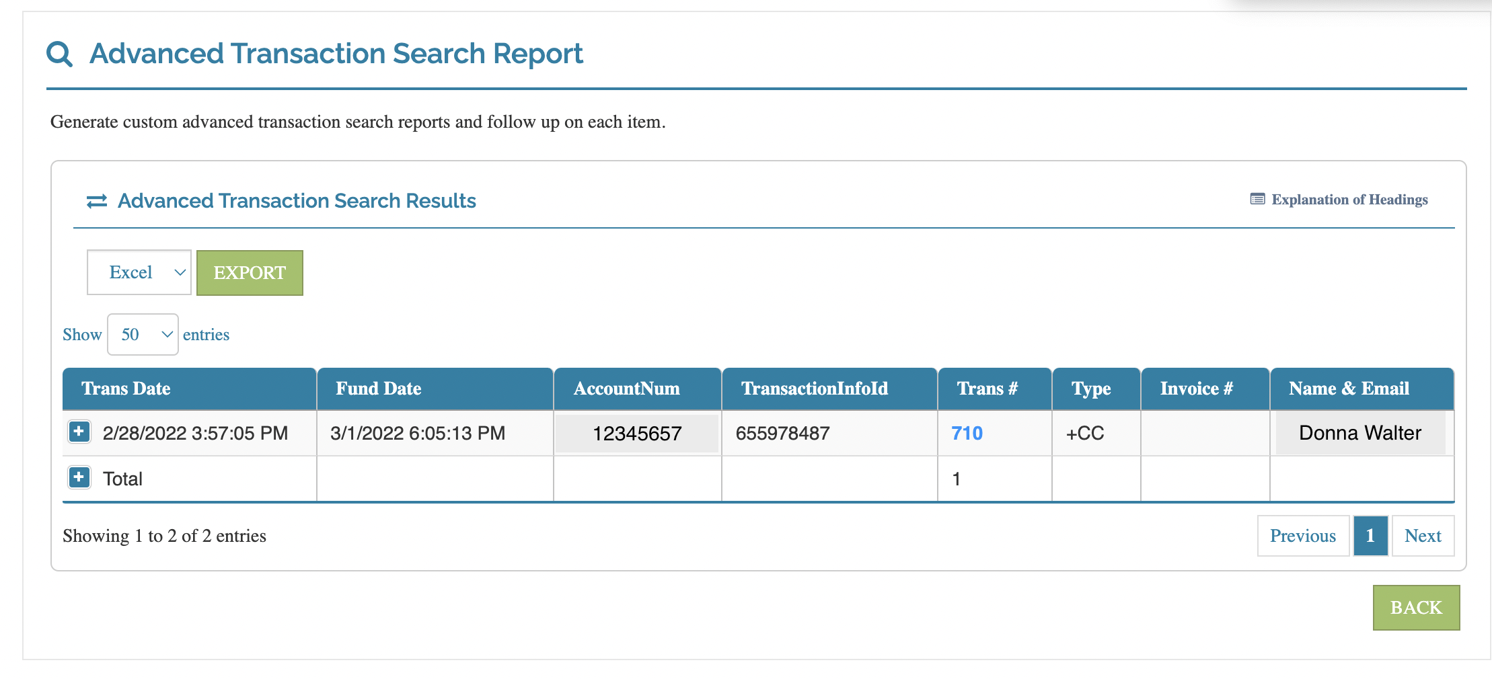Open the Explanation of Headings link
Image resolution: width=1492 pixels, height=679 pixels.
1349,200
